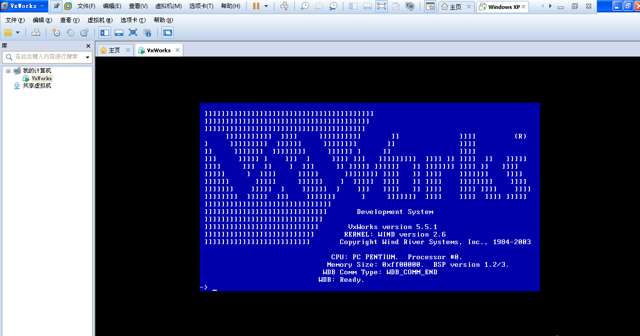Show the console view panel icon
This screenshot has height=336, width=640.
[x=167, y=32]
